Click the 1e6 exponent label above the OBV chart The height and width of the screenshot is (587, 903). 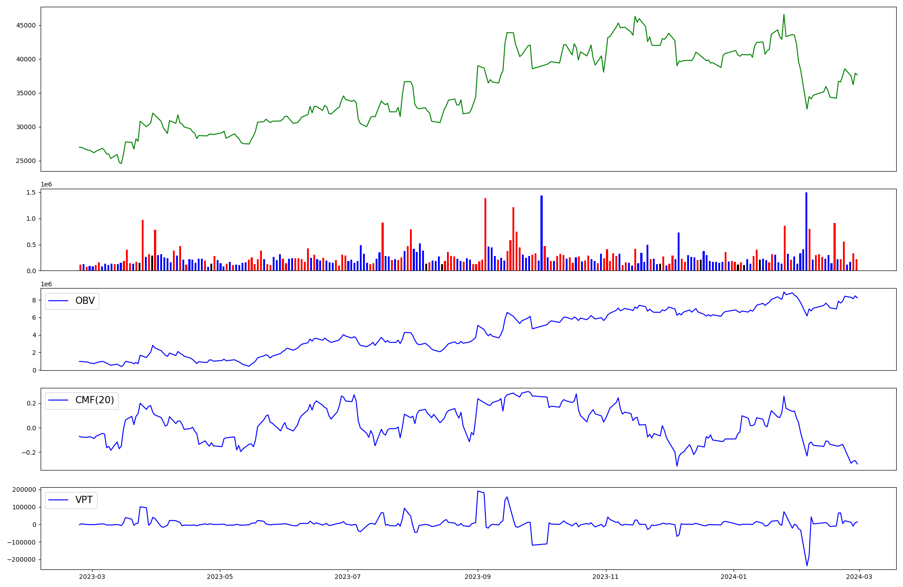(x=47, y=284)
